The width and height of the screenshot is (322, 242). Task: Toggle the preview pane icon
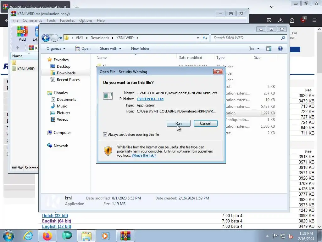click(x=269, y=48)
